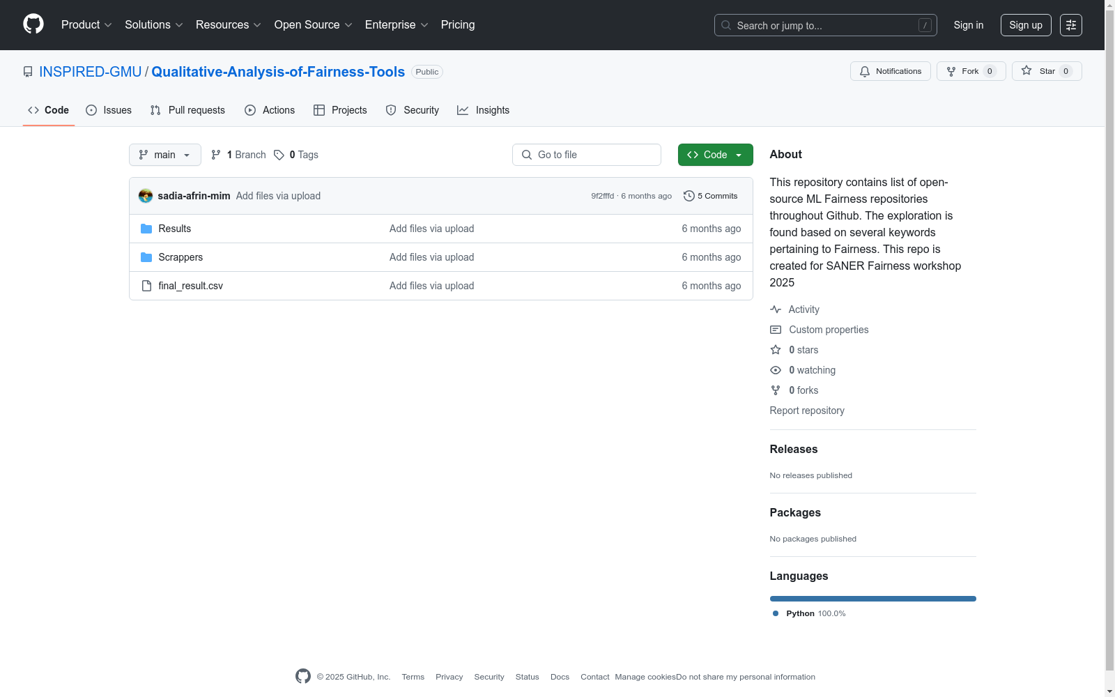Click the Sign in link

969,25
